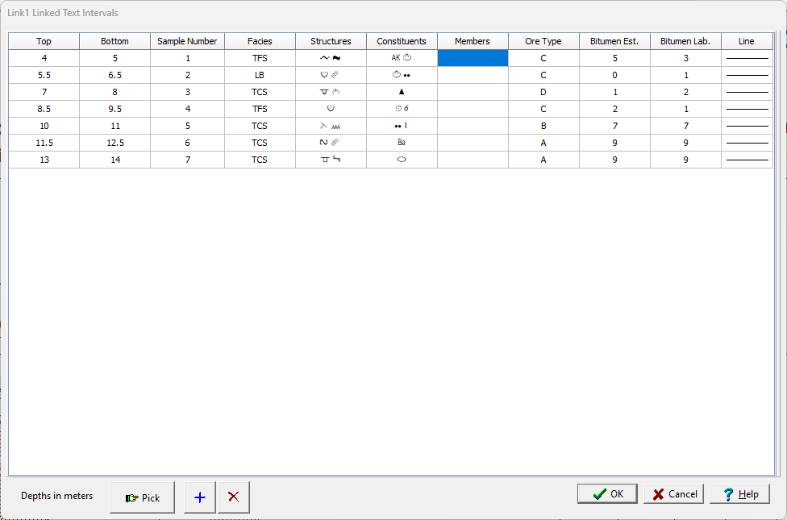Image resolution: width=787 pixels, height=520 pixels.
Task: Select the LB facies cell
Action: pos(260,75)
